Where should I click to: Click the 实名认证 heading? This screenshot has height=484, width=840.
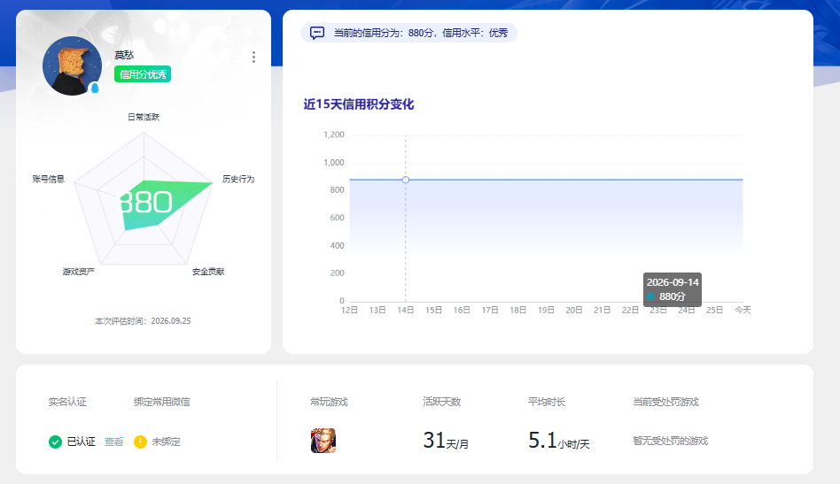(67, 402)
